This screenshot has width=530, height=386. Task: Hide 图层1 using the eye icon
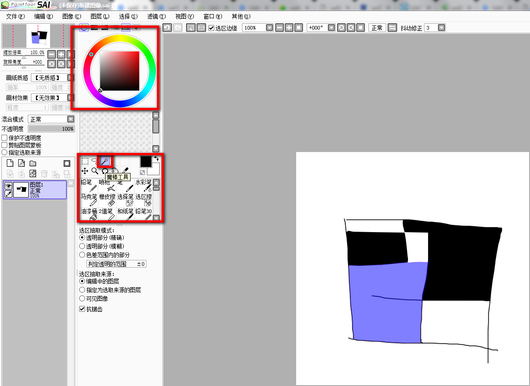[8, 186]
